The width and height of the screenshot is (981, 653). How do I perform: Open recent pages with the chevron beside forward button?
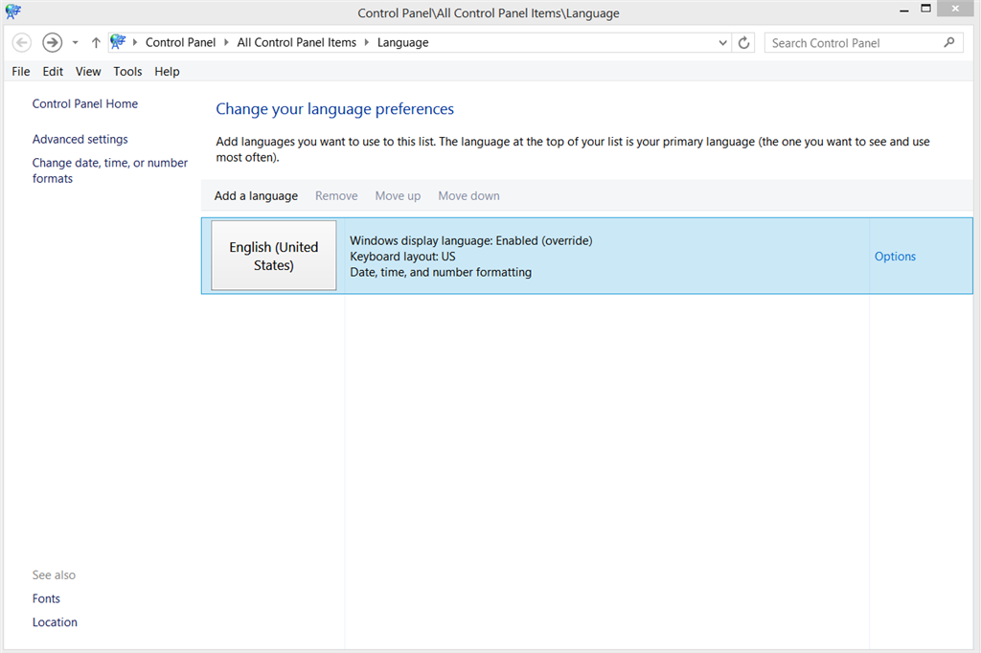click(75, 42)
